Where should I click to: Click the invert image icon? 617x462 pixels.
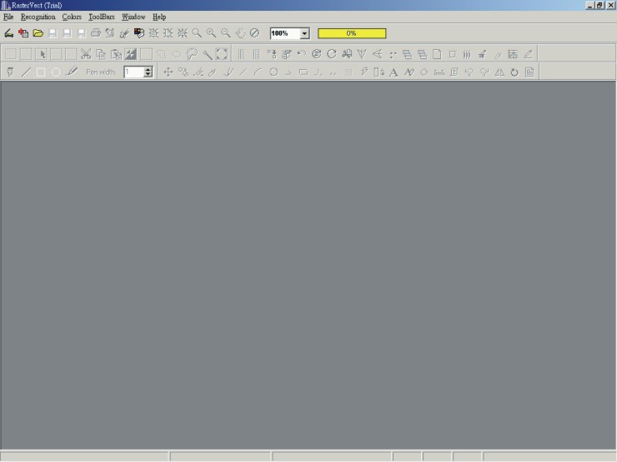click(131, 54)
